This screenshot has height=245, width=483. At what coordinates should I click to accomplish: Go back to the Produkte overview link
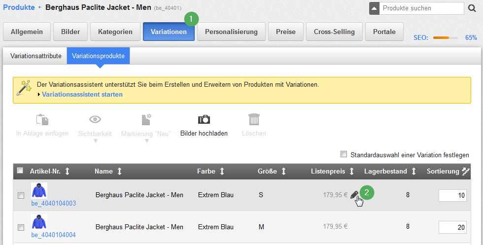pos(19,7)
